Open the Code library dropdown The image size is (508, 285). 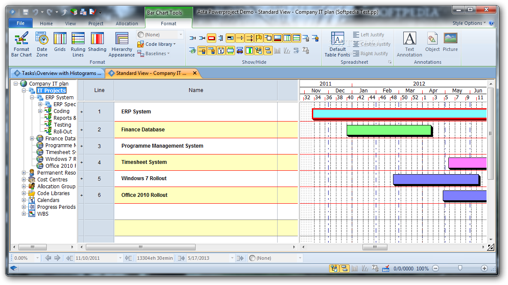pos(157,44)
